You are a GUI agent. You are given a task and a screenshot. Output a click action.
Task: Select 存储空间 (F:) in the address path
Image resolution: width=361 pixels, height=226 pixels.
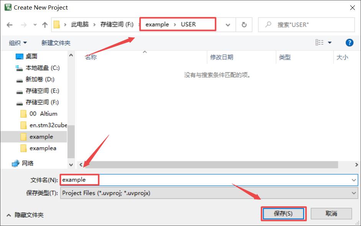pos(117,24)
